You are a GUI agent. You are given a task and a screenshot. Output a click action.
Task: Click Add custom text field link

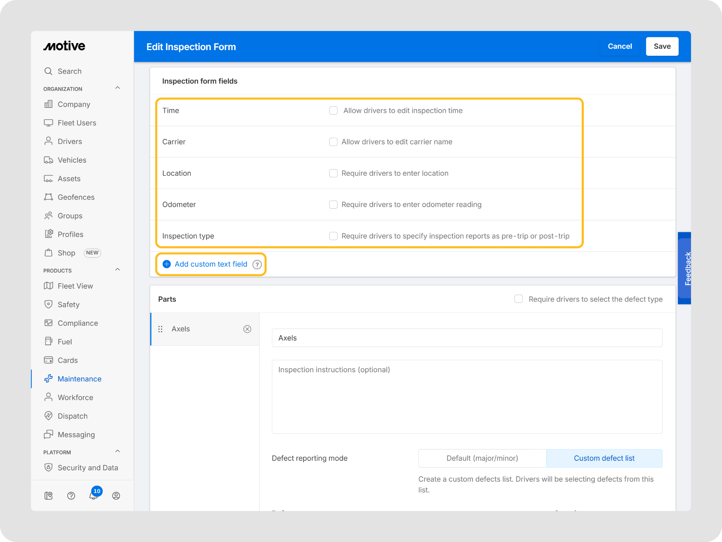(x=211, y=264)
